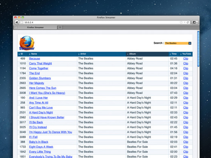This screenshot has height=158, width=211.
Task: Sort table by Album column
Action: [x=147, y=54]
